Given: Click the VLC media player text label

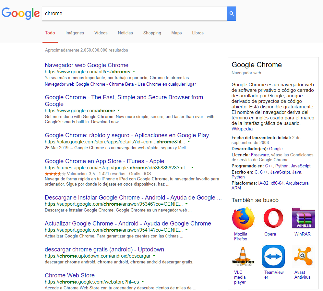Looking at the screenshot, I should [240, 277].
